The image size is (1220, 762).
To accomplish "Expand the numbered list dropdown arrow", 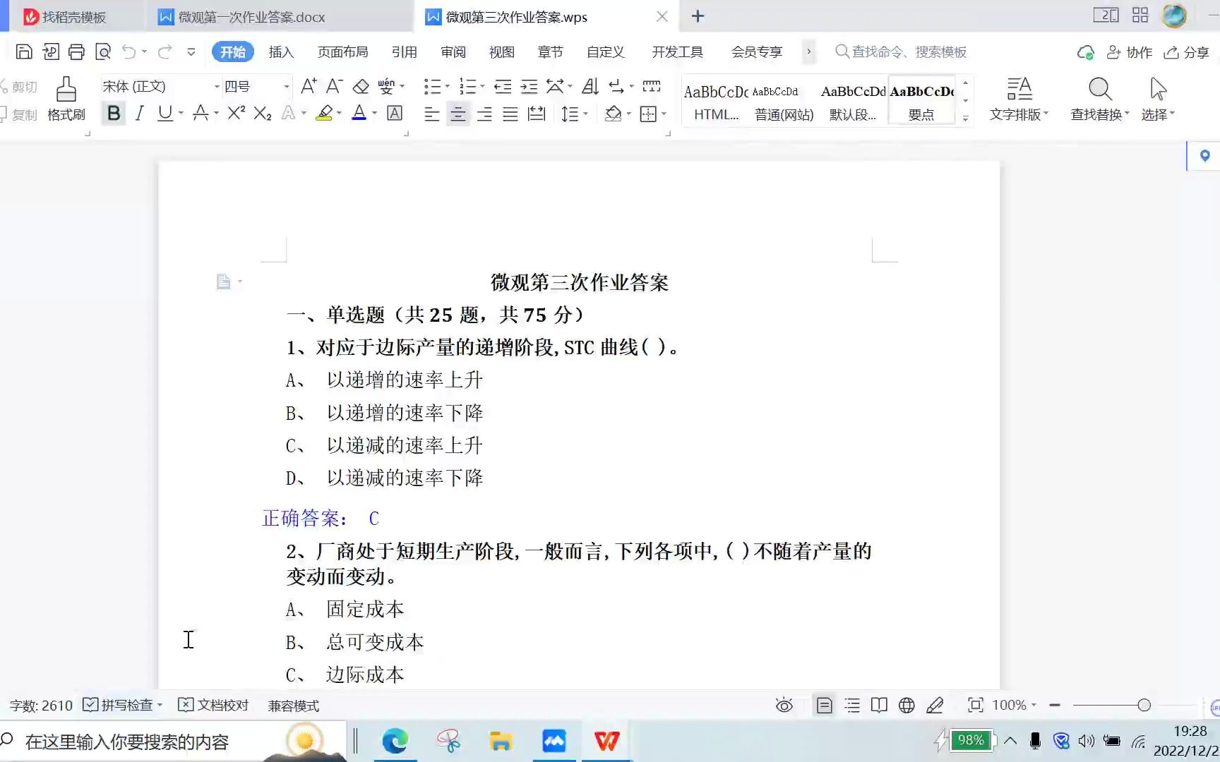I will (482, 86).
